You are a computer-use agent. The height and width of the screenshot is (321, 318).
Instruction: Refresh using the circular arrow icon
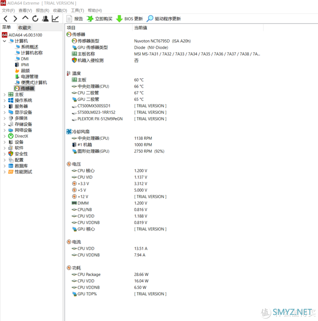click(35, 19)
